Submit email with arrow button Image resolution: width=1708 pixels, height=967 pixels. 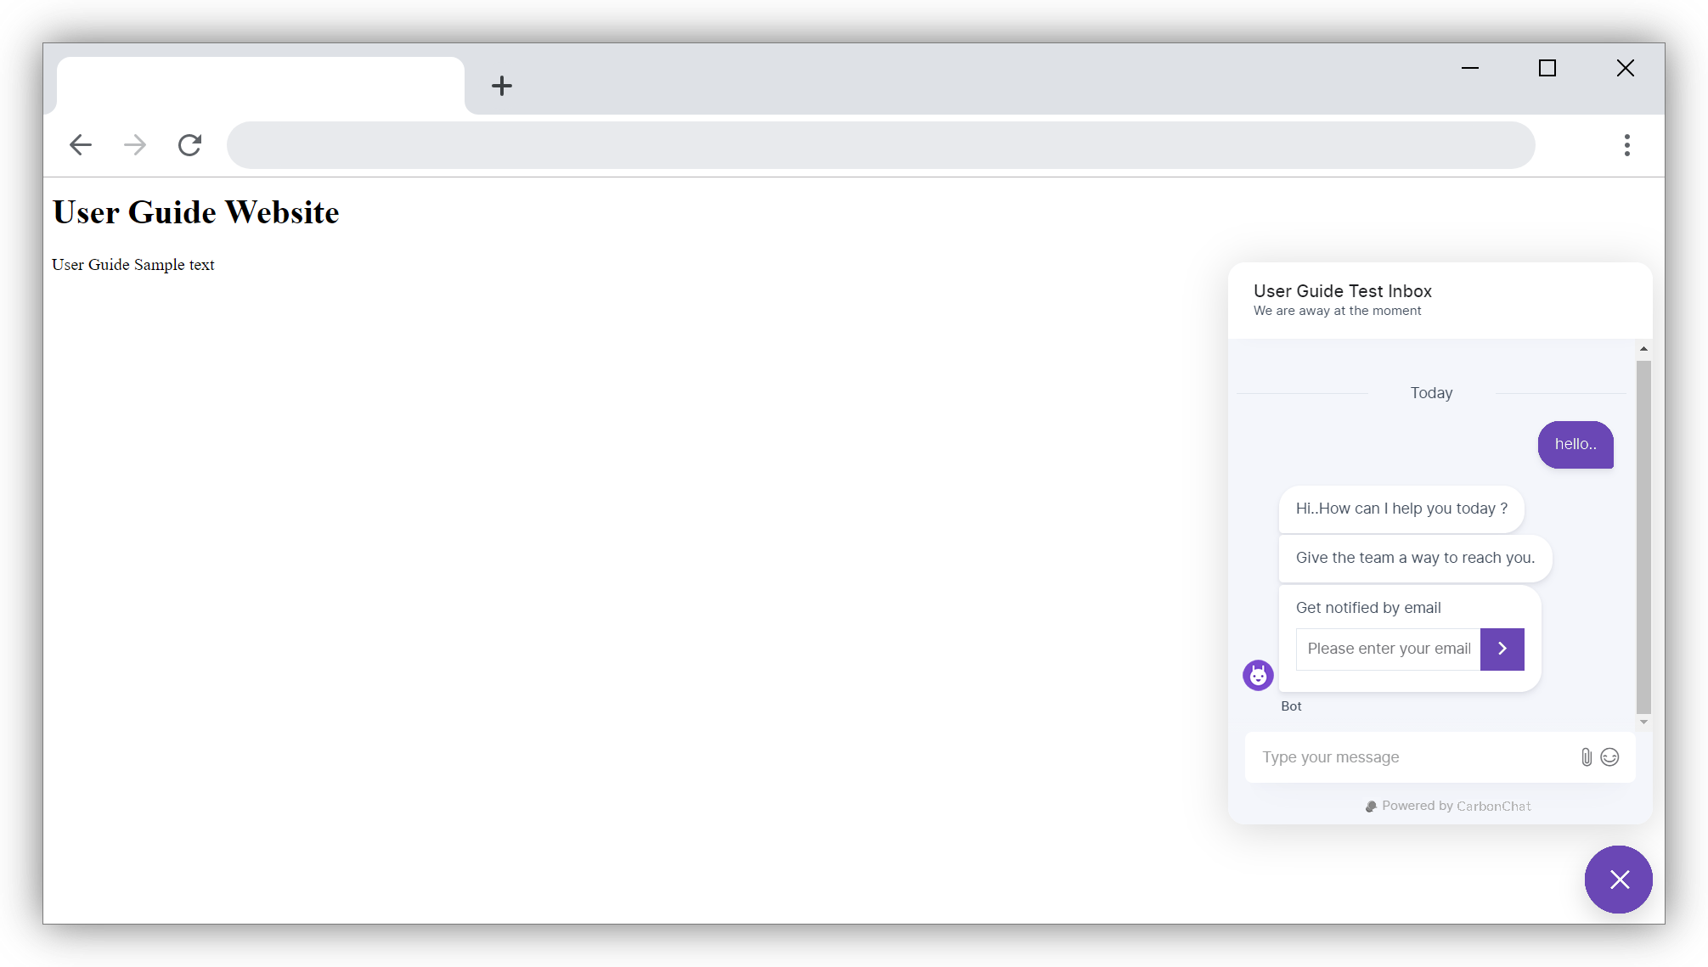tap(1502, 649)
